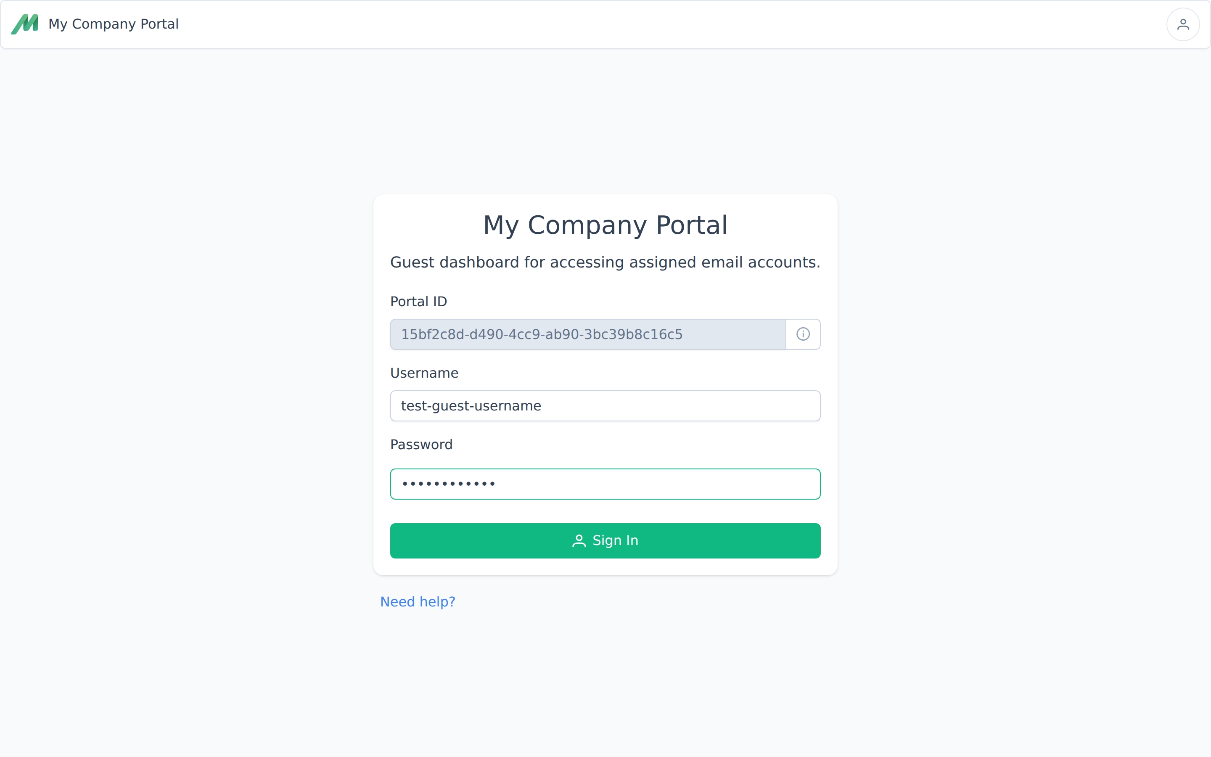Viewport: 1211px width, 757px height.
Task: Click the person icon in Sign In button
Action: [579, 541]
